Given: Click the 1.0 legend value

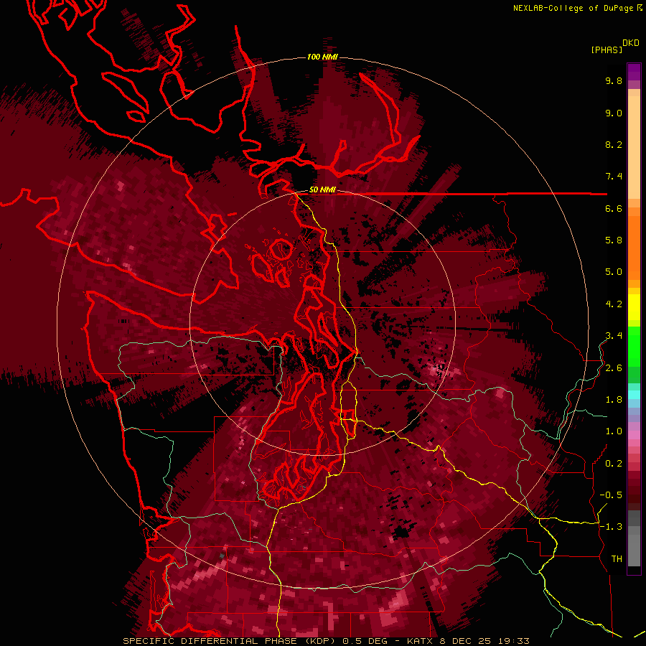Looking at the screenshot, I should [614, 431].
